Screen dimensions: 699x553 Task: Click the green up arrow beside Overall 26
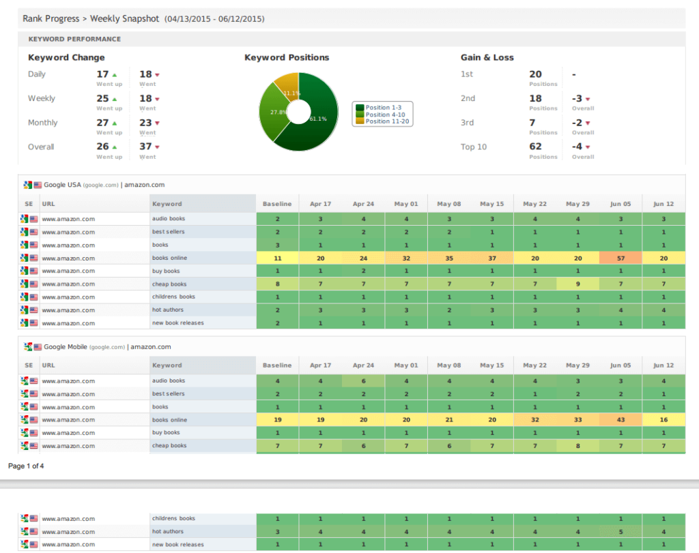[115, 147]
